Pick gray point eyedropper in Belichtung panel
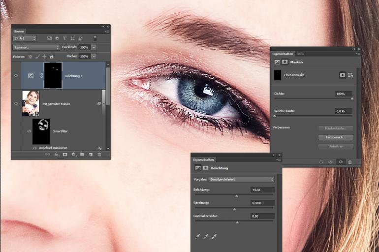Viewport: 379px width, 252px height. click(206, 236)
